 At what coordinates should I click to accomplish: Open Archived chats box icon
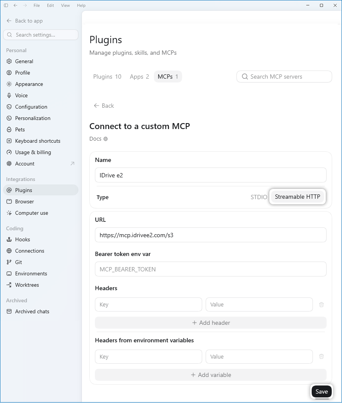(x=9, y=312)
